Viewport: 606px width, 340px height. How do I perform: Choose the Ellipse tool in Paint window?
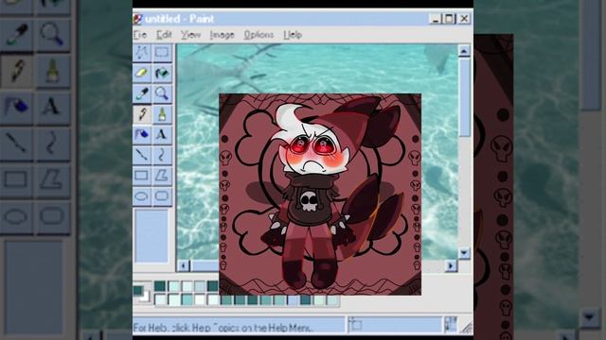tap(142, 196)
